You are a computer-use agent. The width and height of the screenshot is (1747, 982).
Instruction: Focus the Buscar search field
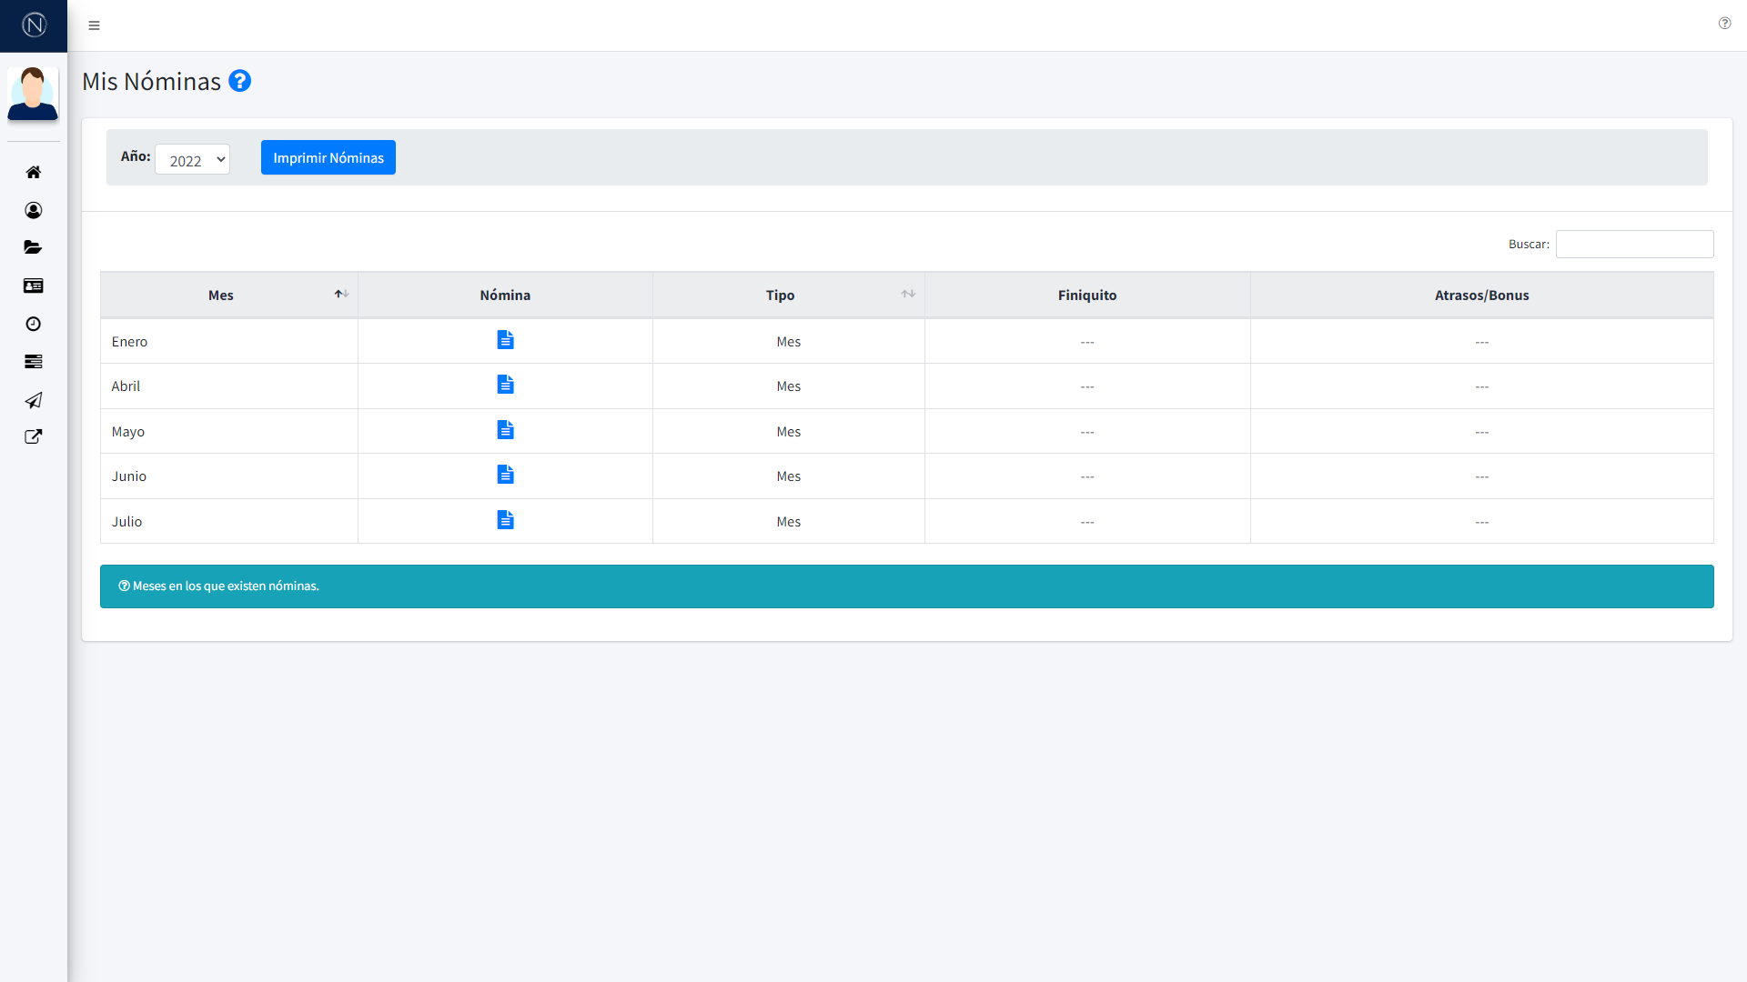[1634, 245]
